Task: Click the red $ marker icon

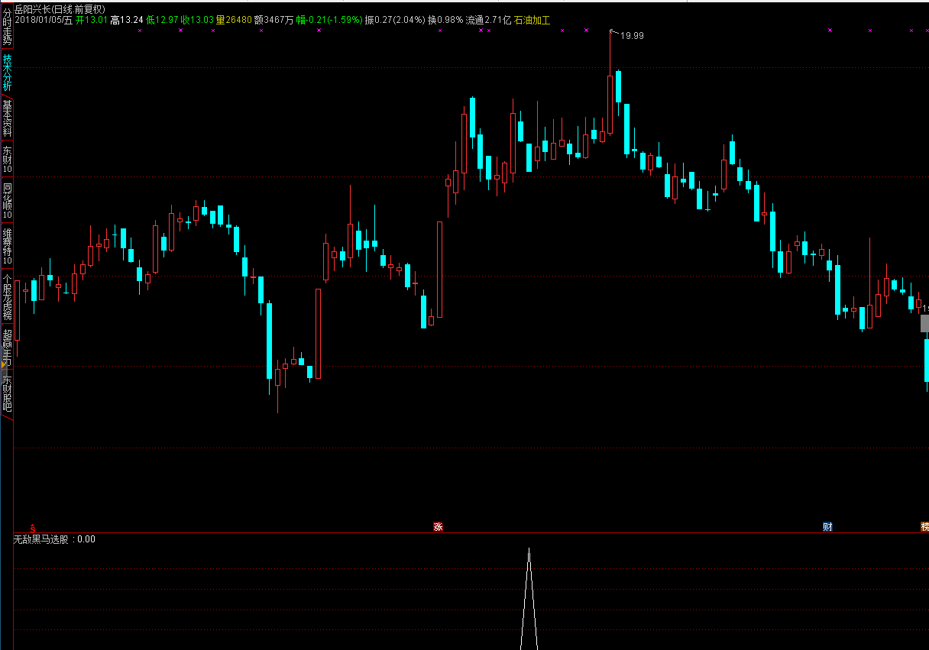Action: coord(32,527)
